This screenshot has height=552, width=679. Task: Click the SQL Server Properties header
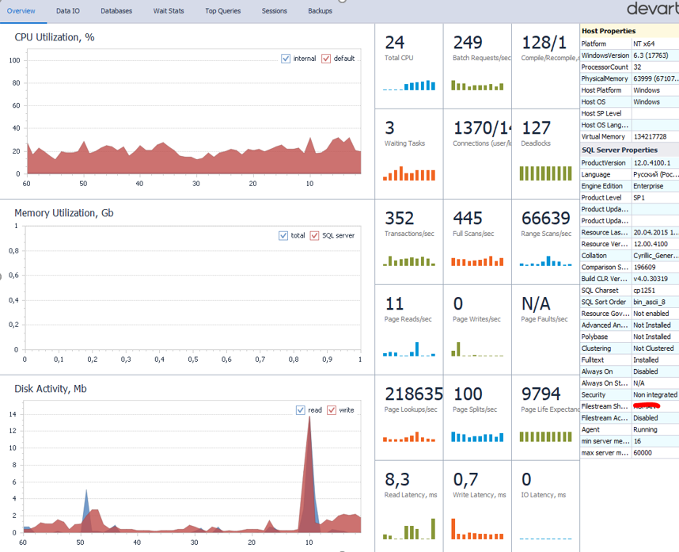[x=630, y=150]
